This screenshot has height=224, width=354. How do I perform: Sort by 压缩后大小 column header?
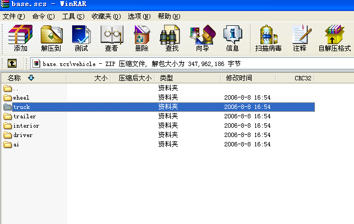(x=133, y=78)
